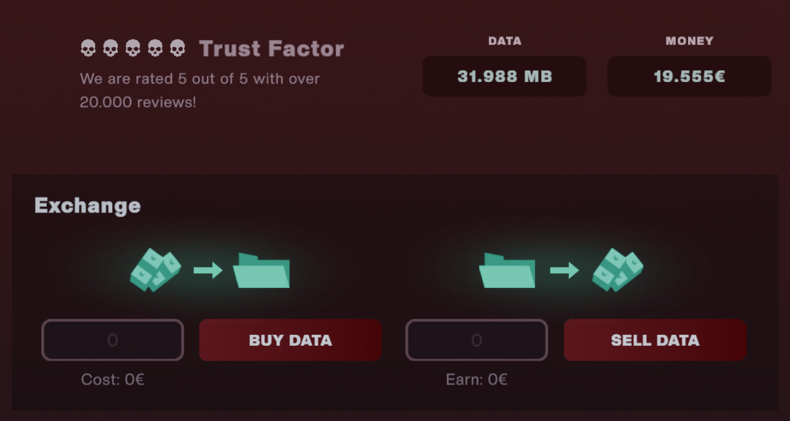Click the second skull rating icon
Viewport: 790px width, 421px height.
click(110, 48)
